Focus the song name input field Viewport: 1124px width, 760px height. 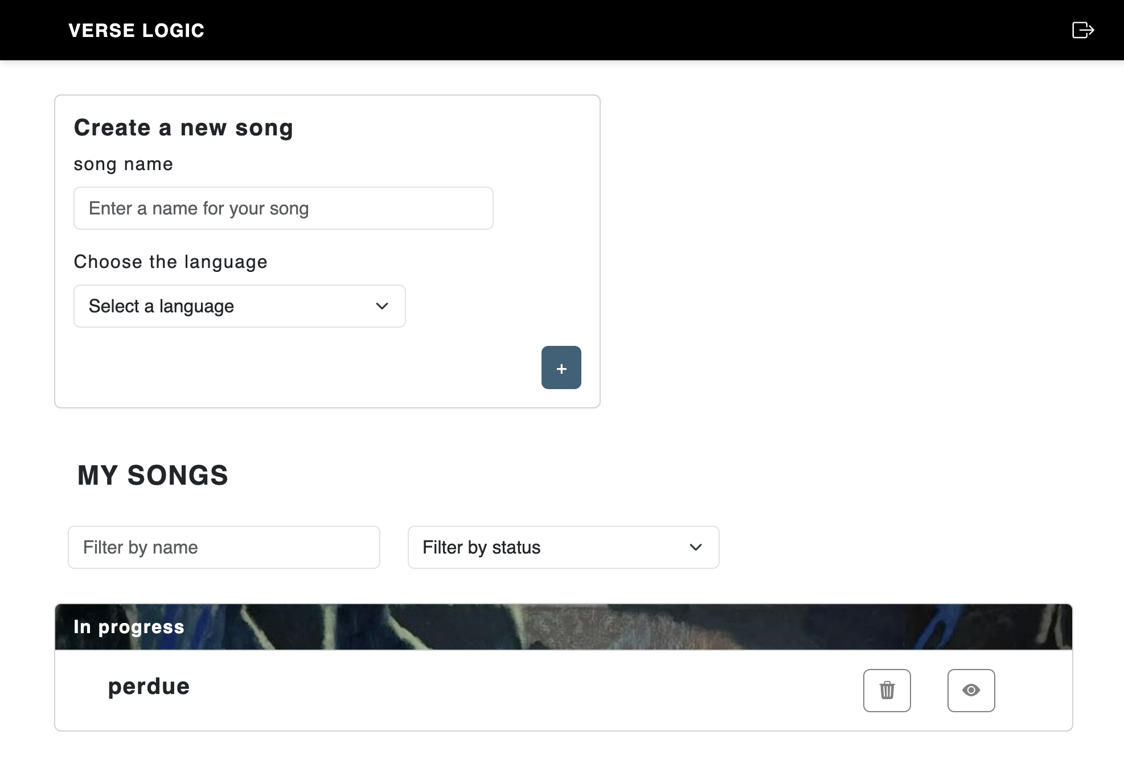click(283, 208)
